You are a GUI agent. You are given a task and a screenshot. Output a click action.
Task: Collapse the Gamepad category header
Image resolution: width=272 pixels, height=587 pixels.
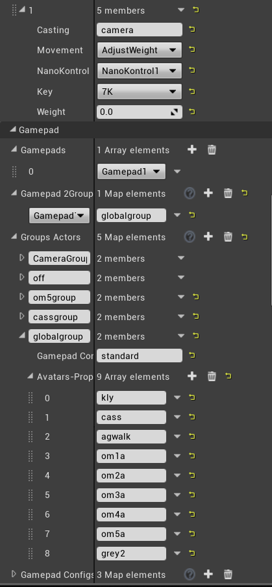tap(13, 129)
